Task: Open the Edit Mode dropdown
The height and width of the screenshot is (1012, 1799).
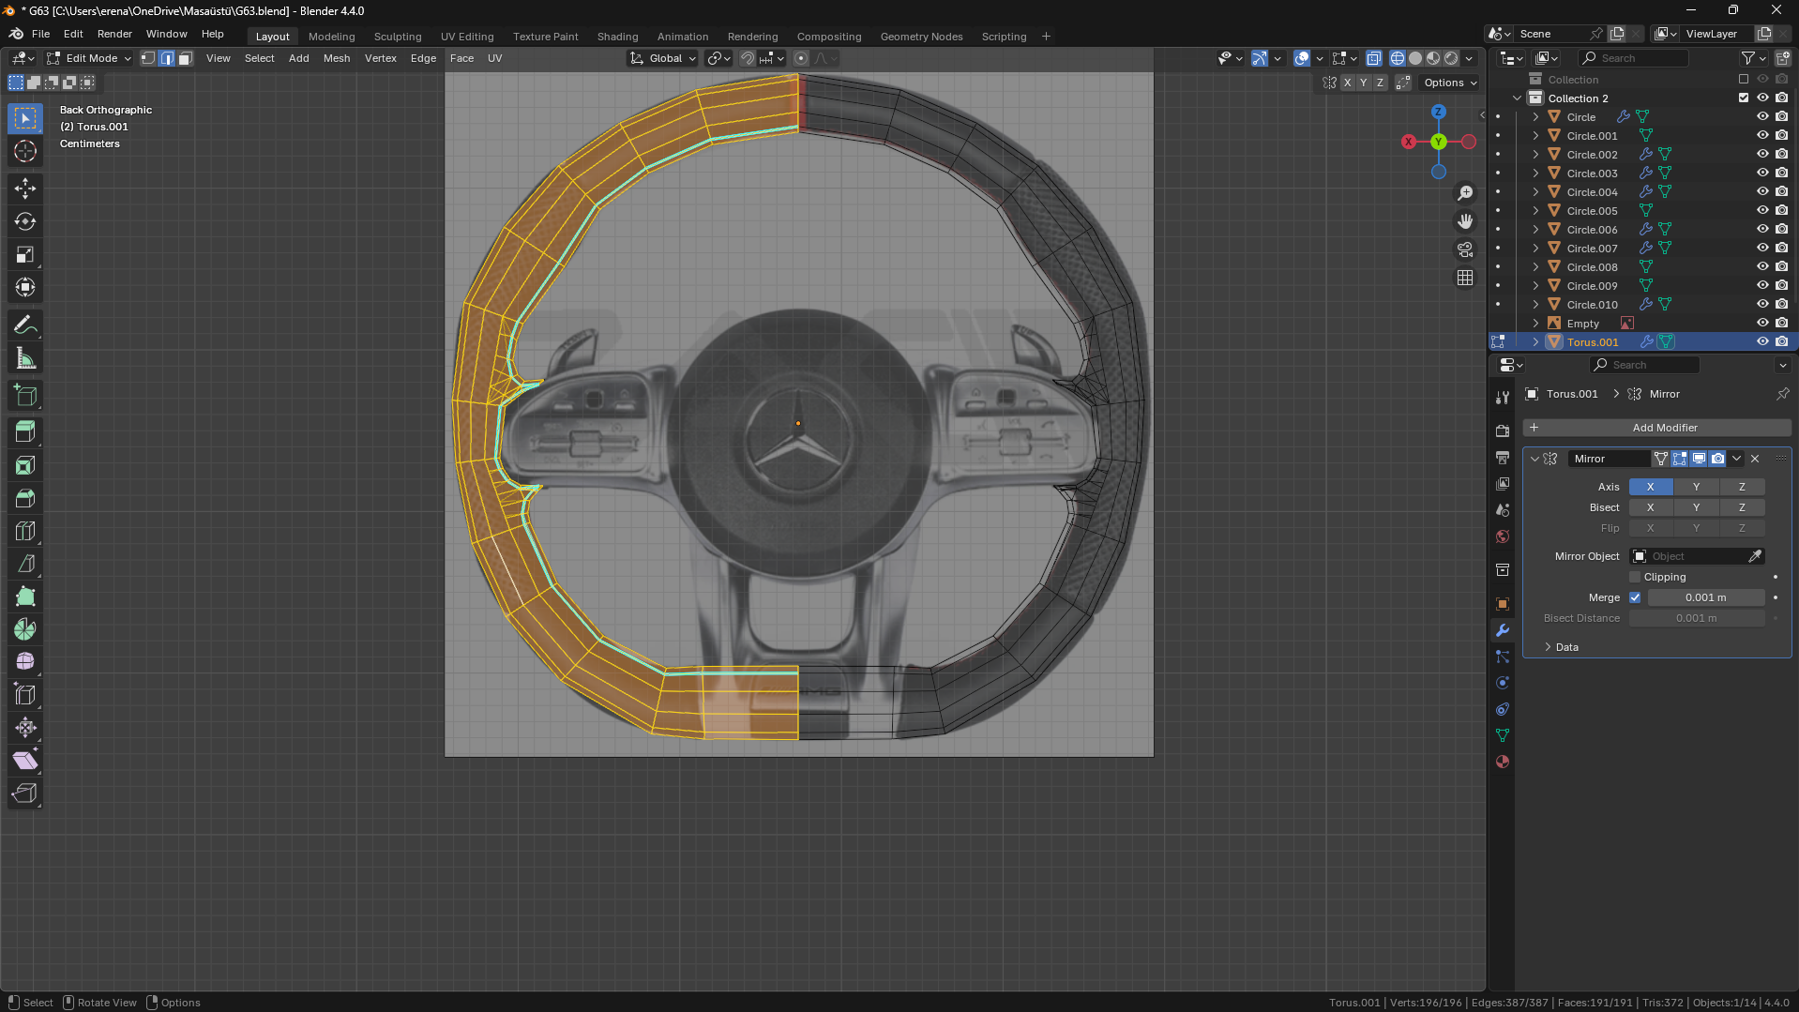Action: (90, 58)
